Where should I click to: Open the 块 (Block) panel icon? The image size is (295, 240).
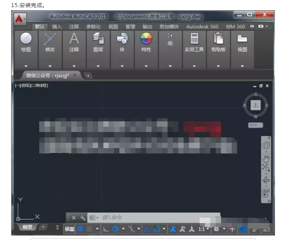[x=122, y=38]
